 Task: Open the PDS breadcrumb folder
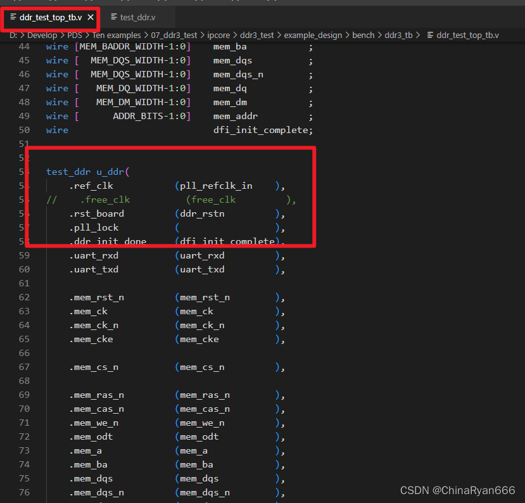[74, 35]
